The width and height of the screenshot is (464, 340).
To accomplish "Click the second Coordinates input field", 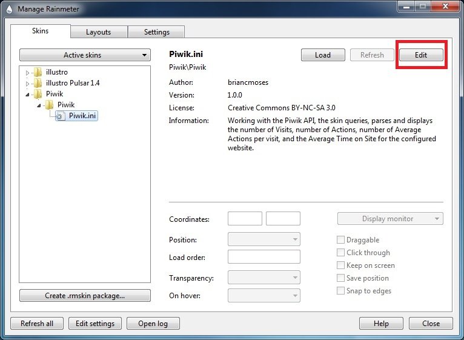I will (x=283, y=219).
